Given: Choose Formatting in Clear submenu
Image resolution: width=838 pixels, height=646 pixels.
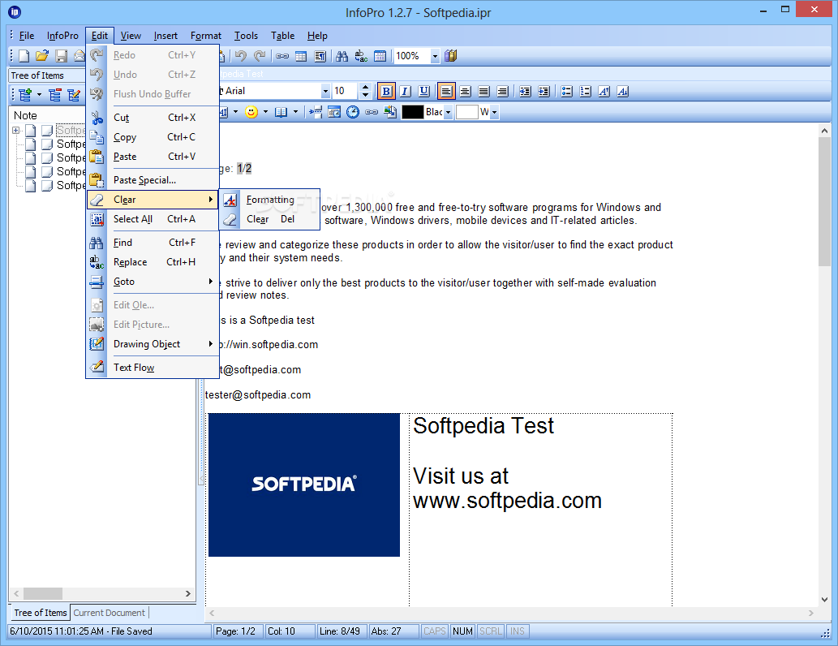Looking at the screenshot, I should 269,200.
